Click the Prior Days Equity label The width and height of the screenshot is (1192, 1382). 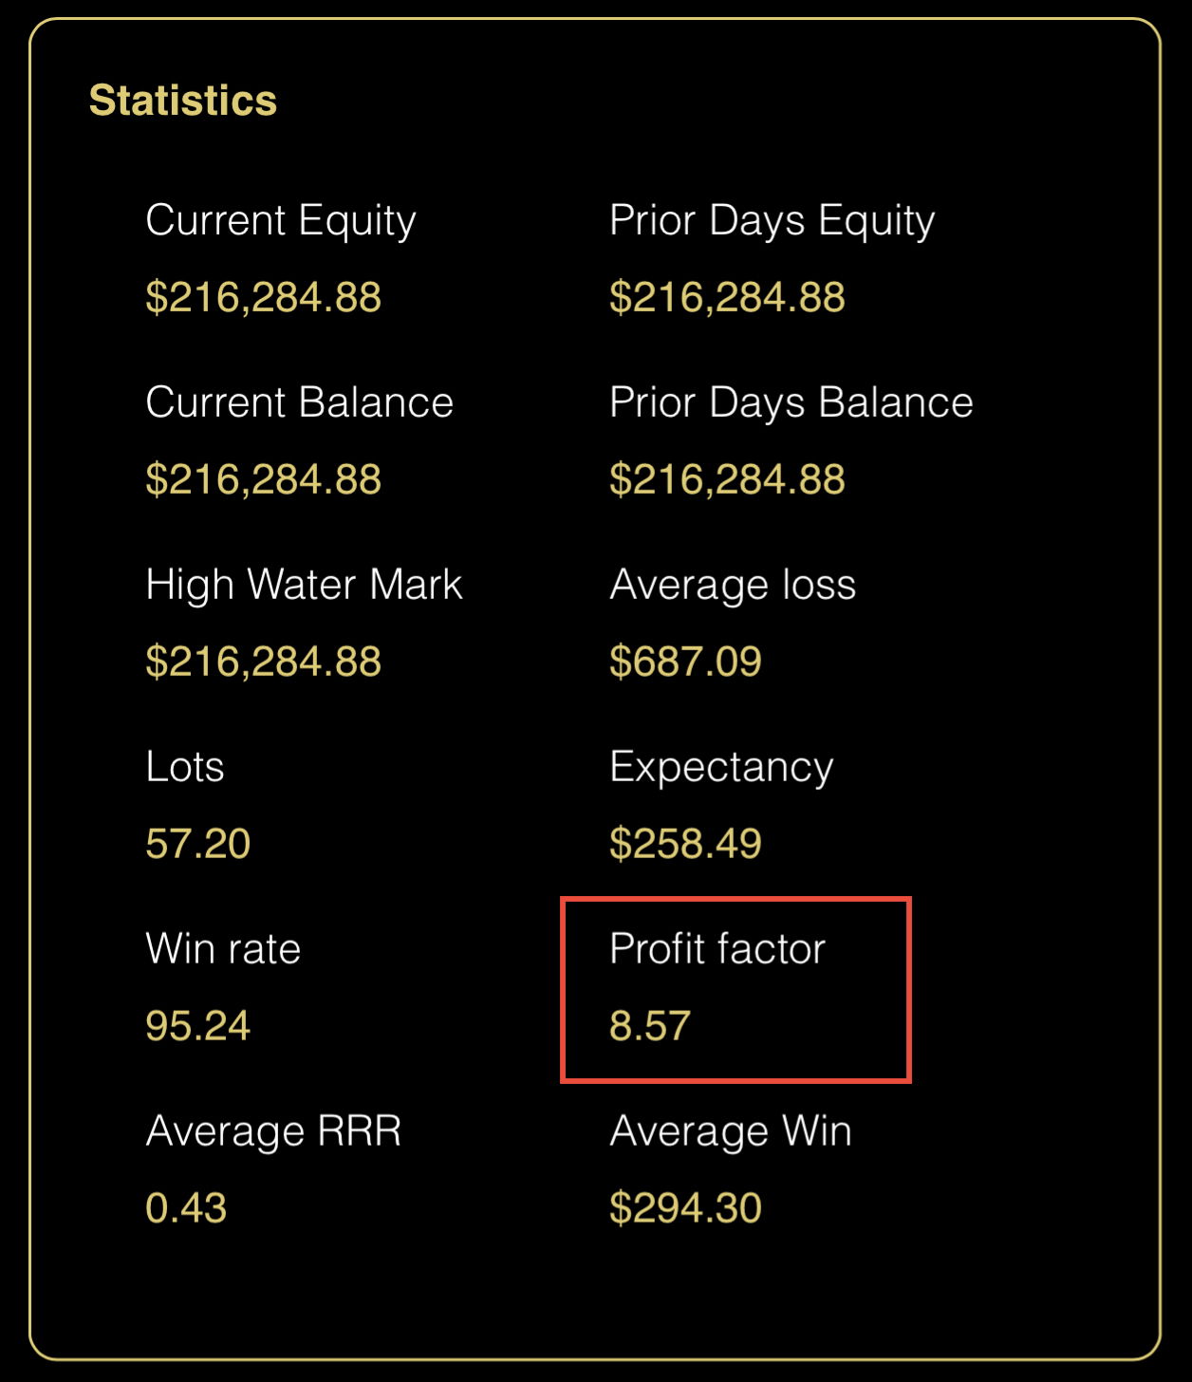[772, 220]
